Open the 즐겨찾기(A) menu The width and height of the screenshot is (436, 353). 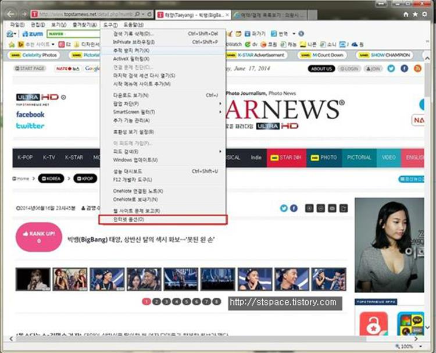pyautogui.click(x=85, y=25)
